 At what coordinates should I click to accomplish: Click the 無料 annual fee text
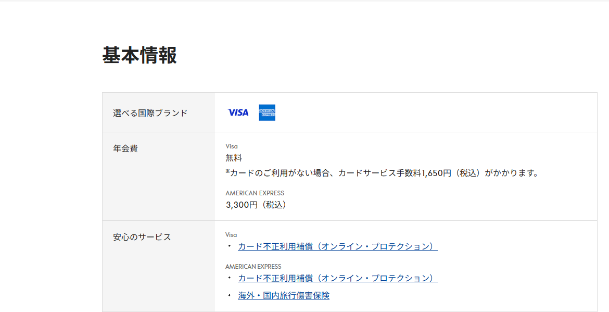pos(234,158)
